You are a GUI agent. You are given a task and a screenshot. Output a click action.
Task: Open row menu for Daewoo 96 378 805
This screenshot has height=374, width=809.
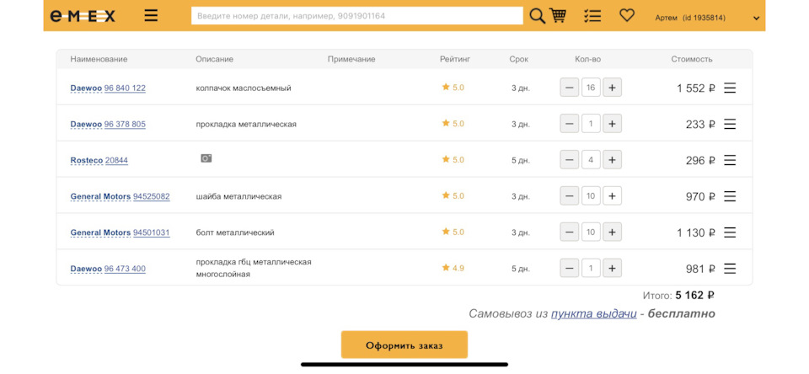pos(730,125)
